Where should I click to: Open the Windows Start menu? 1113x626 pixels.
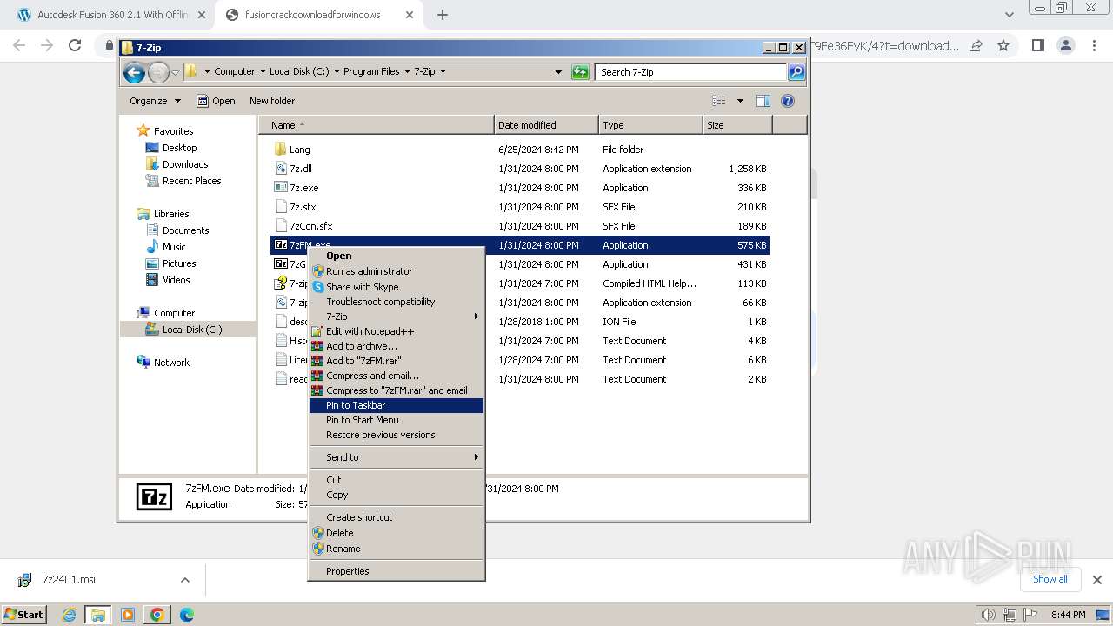[24, 614]
